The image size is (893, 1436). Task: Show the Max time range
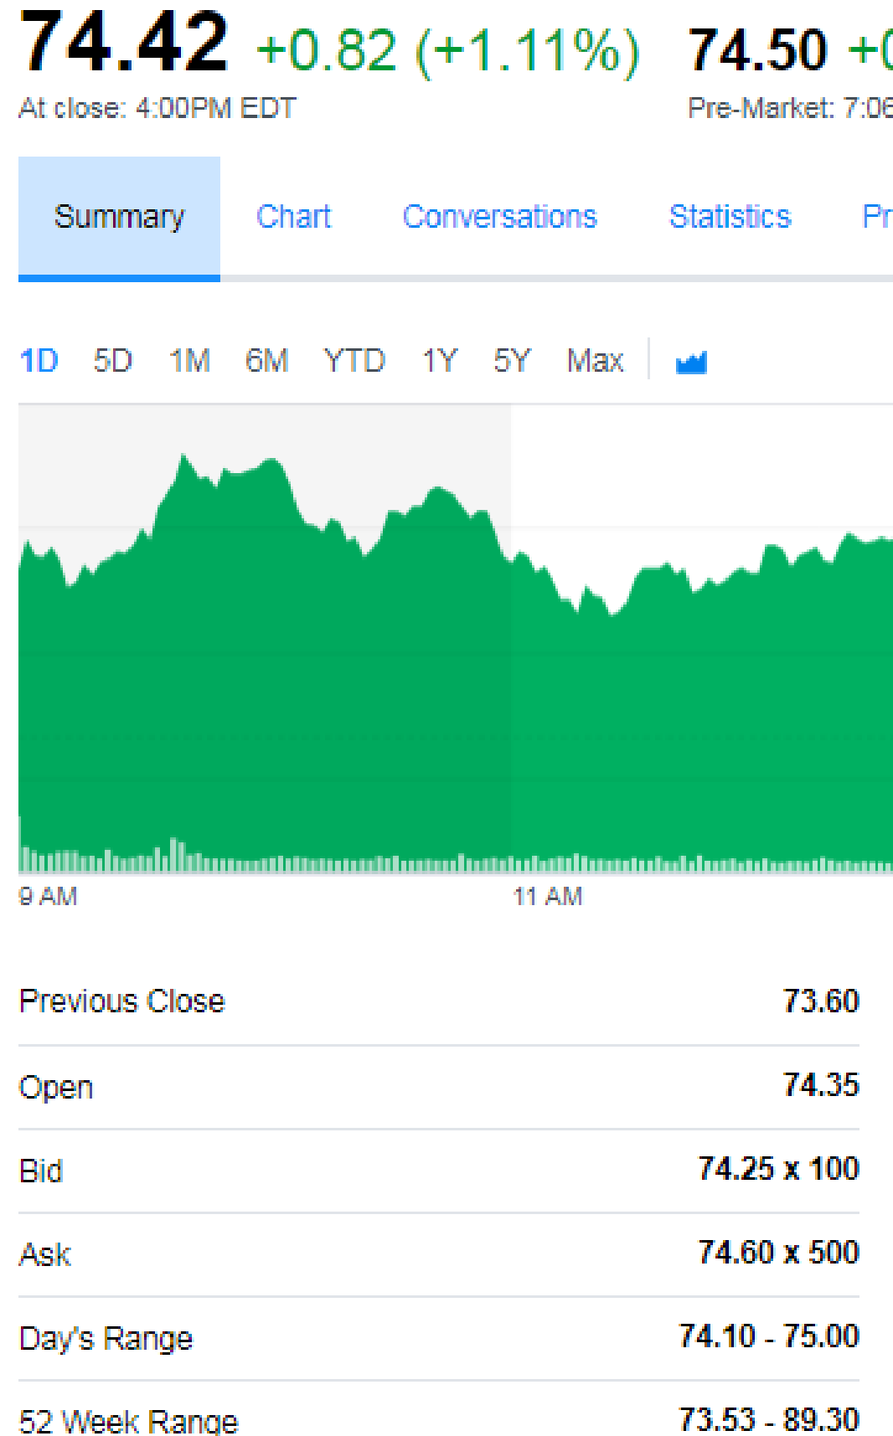595,361
